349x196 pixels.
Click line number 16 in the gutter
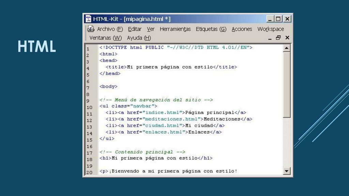pos(90,147)
